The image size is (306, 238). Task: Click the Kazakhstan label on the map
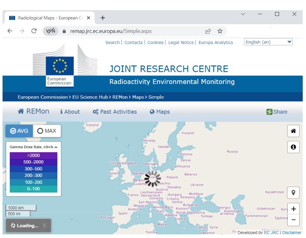tap(274, 192)
